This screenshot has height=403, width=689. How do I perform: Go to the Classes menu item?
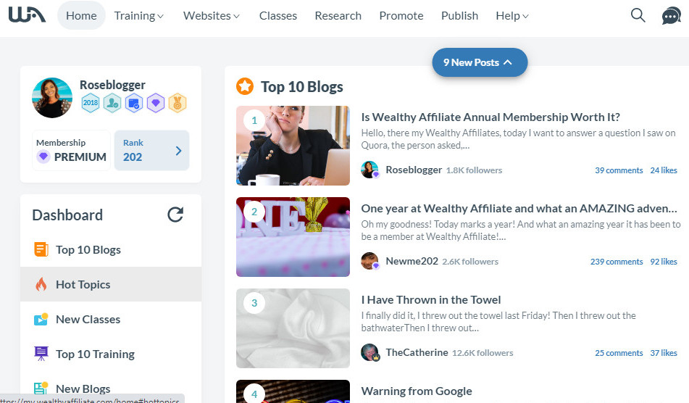(278, 15)
